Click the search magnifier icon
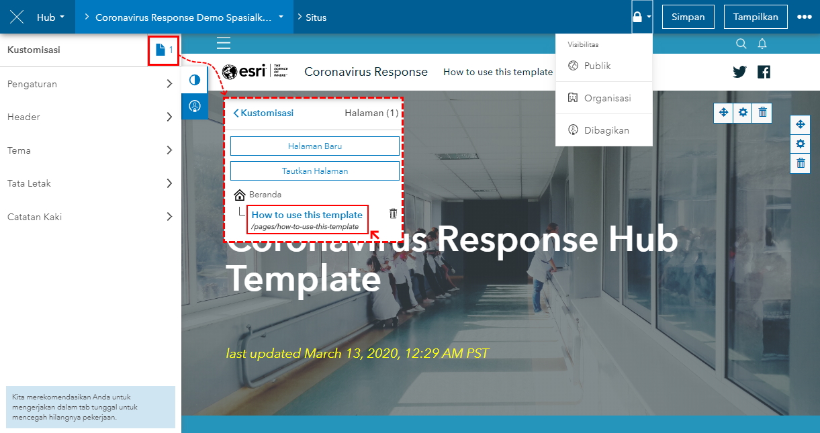 point(741,44)
